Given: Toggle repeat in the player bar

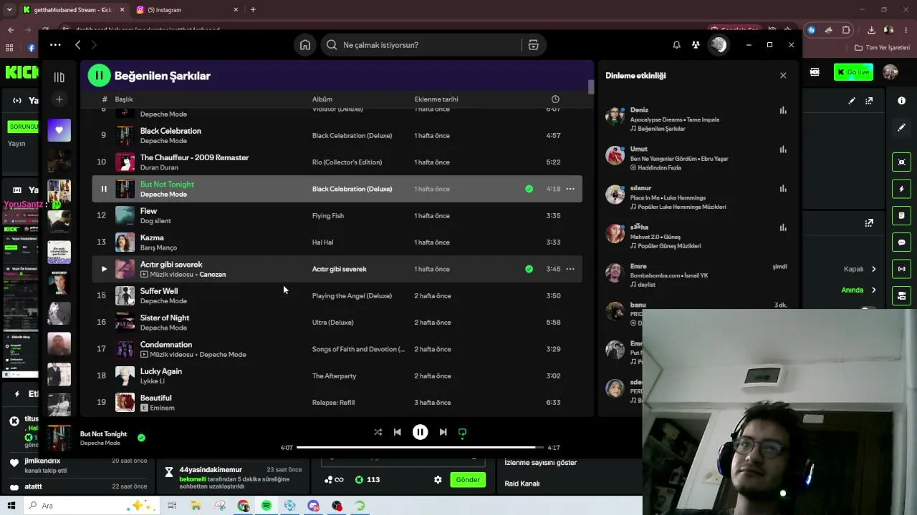Looking at the screenshot, I should pyautogui.click(x=462, y=433).
